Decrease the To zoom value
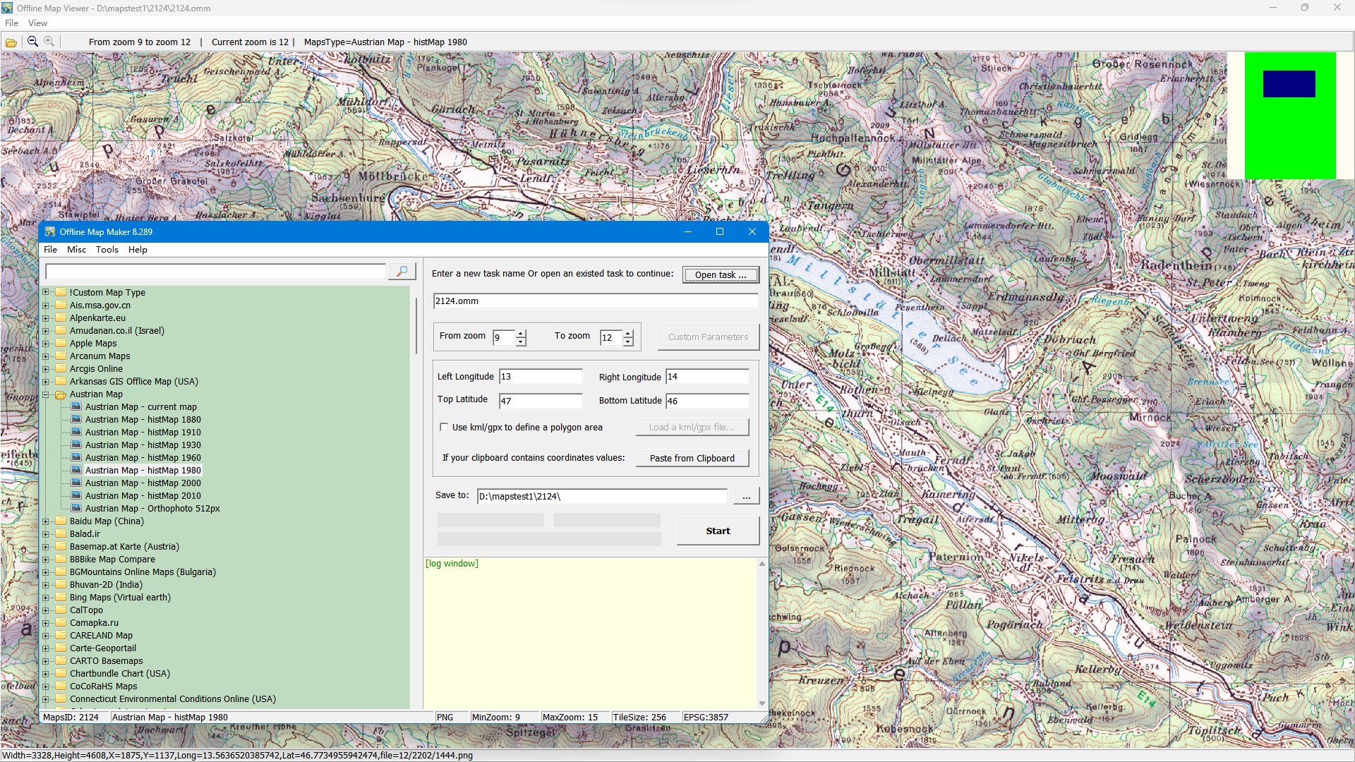The height and width of the screenshot is (762, 1355). click(628, 342)
